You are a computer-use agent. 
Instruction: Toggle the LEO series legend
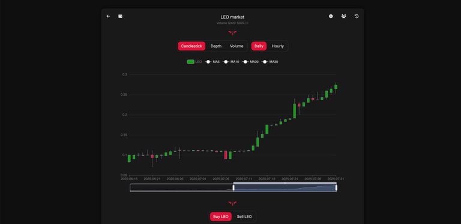pyautogui.click(x=194, y=62)
